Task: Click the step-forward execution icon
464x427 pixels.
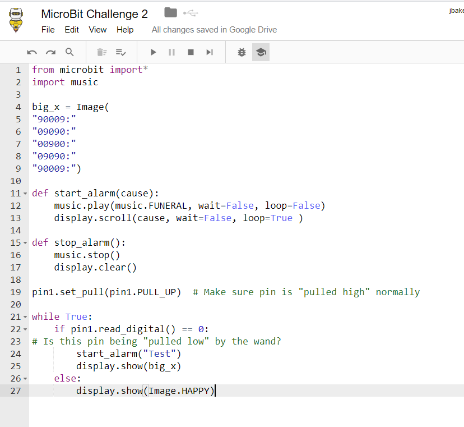Action: tap(208, 52)
